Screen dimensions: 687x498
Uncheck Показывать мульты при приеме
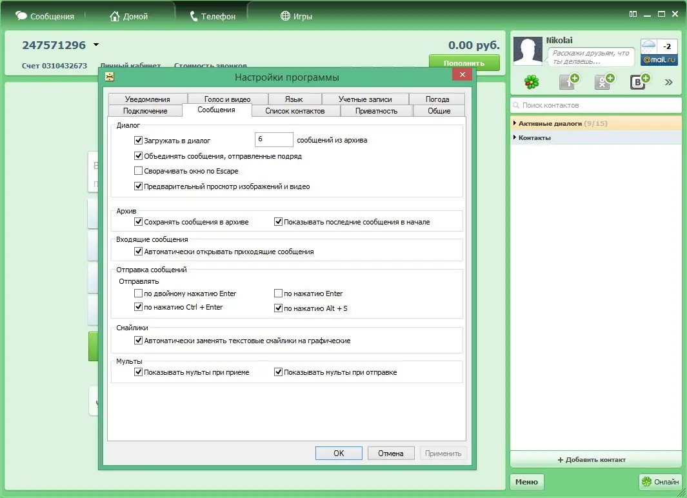[139, 372]
